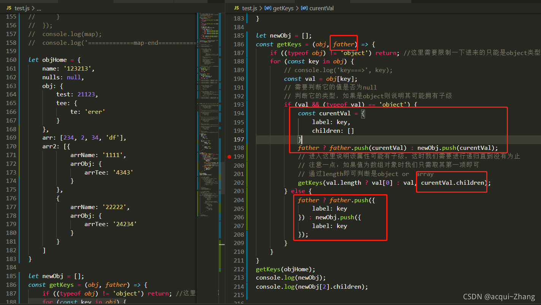Click 'nulls: null,' on line 162
The width and height of the screenshot is (541, 305).
(63, 77)
